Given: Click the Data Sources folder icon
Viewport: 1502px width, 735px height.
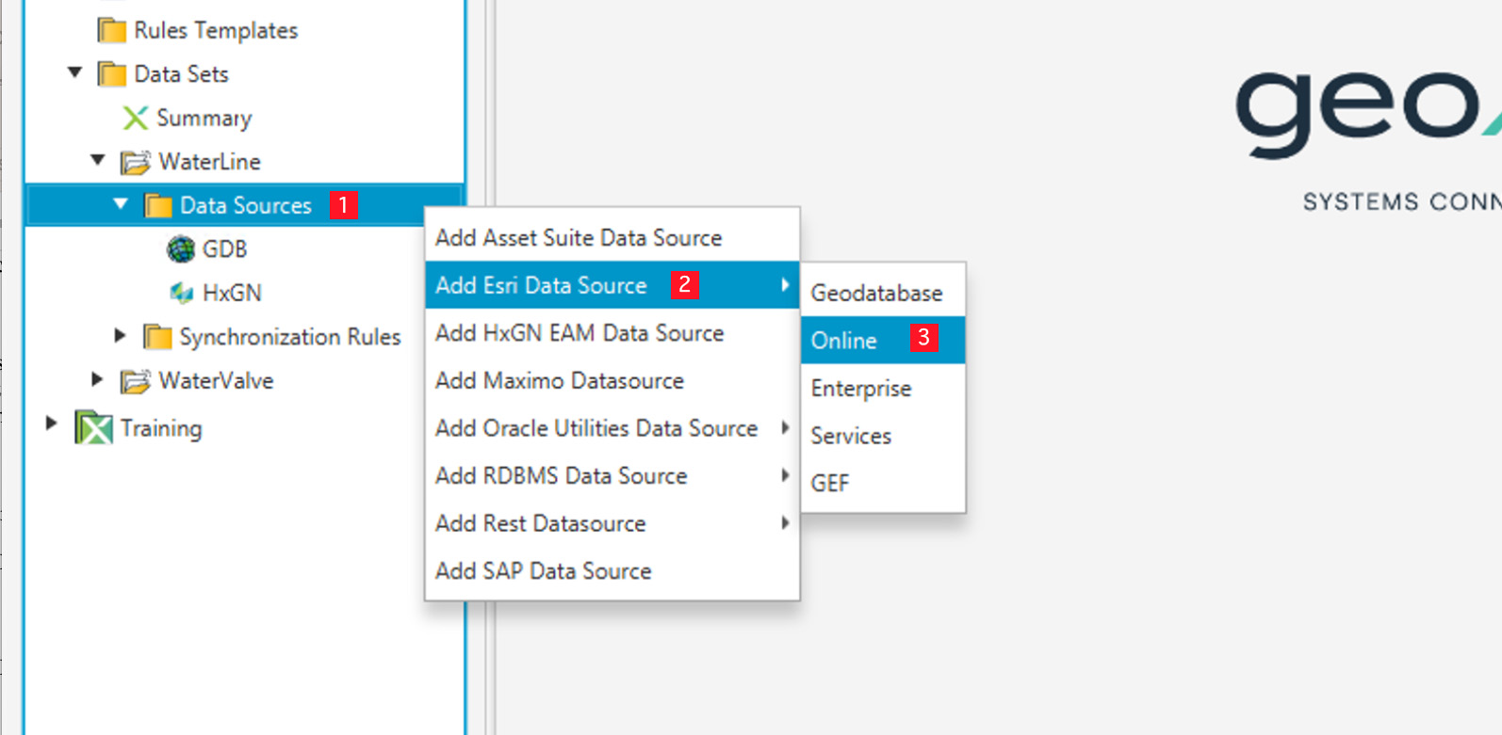Looking at the screenshot, I should pos(157,205).
